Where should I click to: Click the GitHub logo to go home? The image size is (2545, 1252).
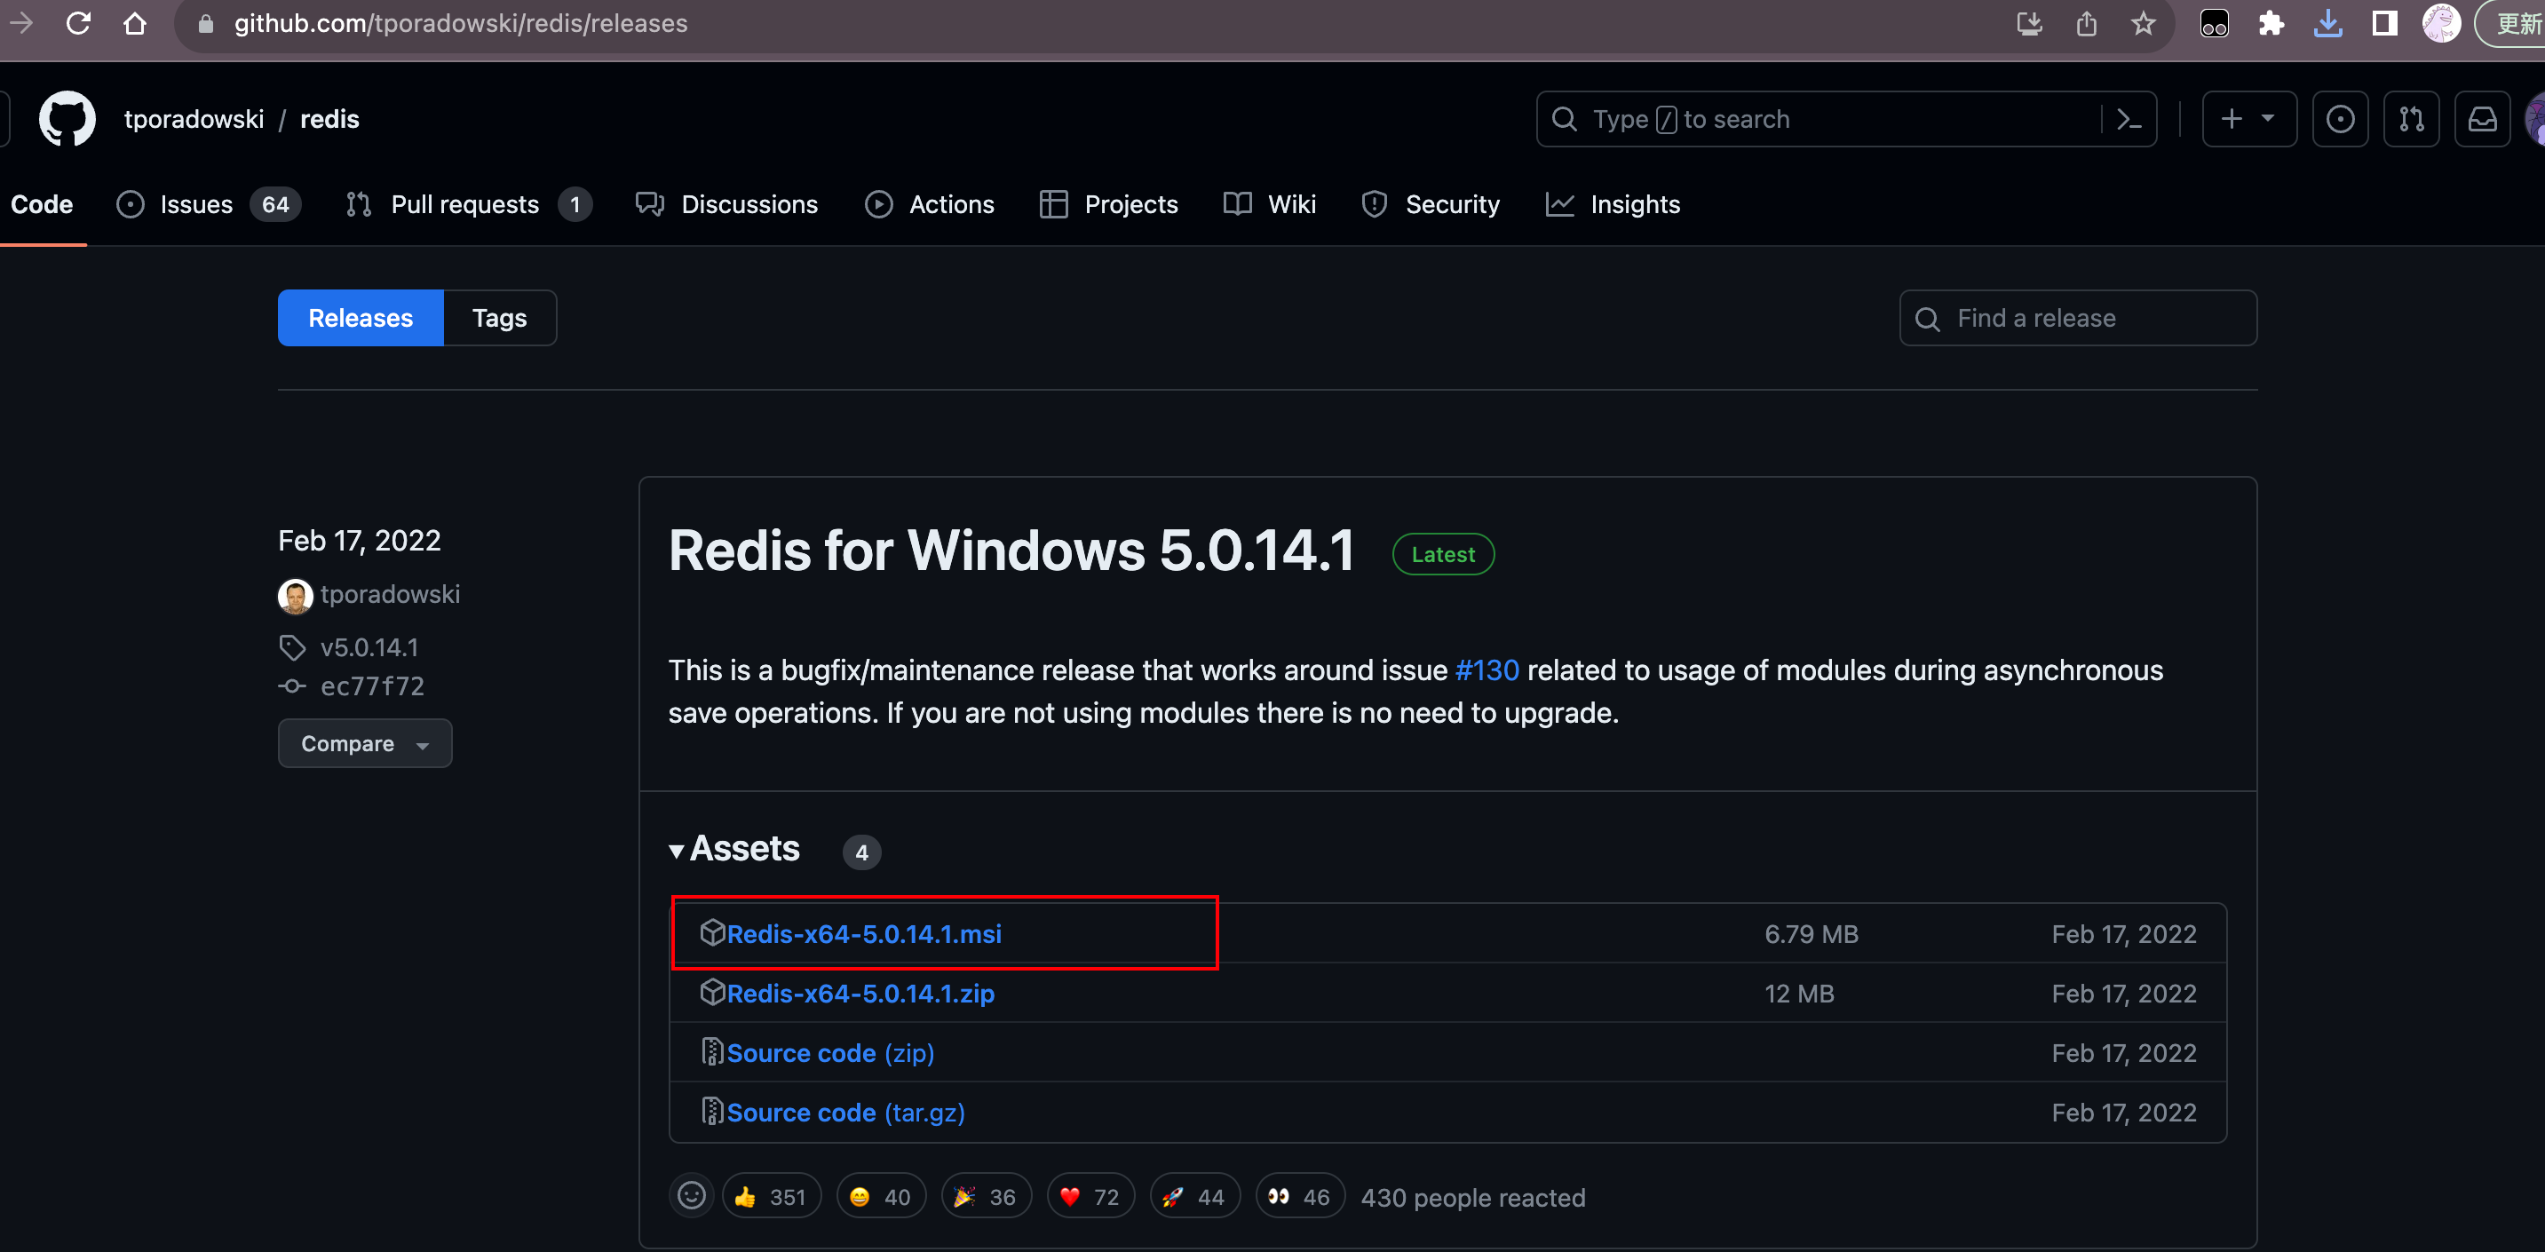pos(67,117)
